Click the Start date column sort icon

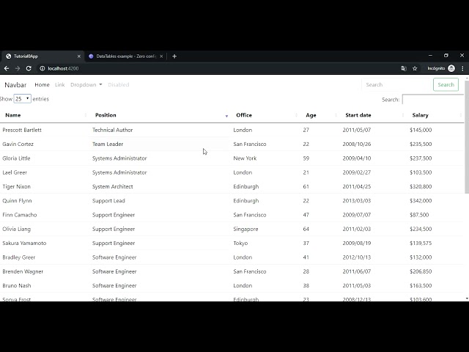click(x=403, y=115)
